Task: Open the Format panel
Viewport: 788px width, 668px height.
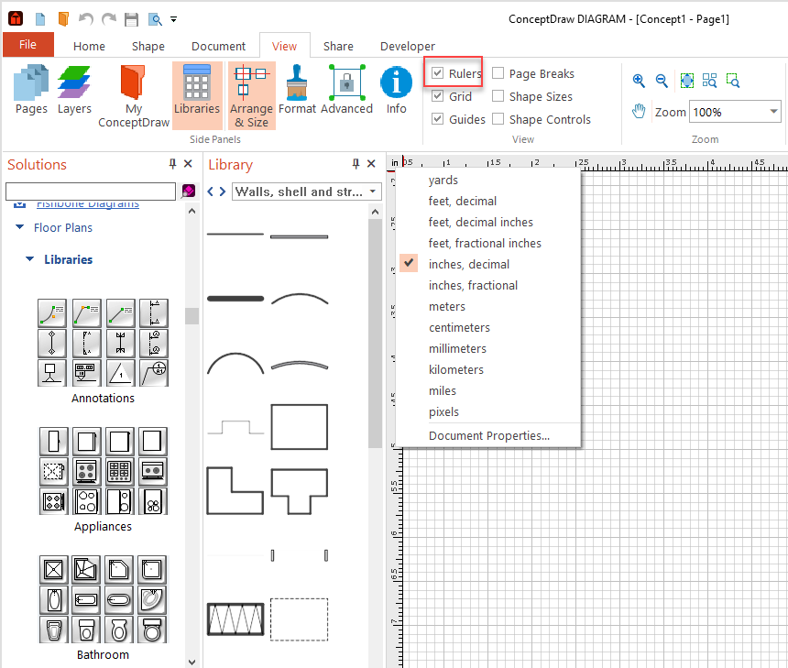Action: click(x=297, y=90)
